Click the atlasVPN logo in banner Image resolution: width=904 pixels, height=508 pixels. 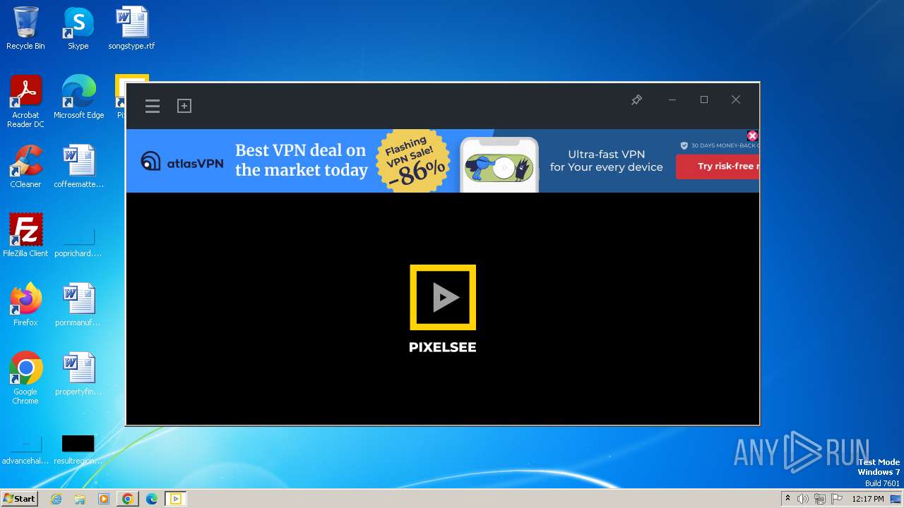coord(182,162)
